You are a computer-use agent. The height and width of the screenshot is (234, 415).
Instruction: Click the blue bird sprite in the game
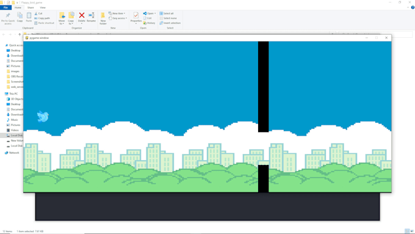[43, 117]
